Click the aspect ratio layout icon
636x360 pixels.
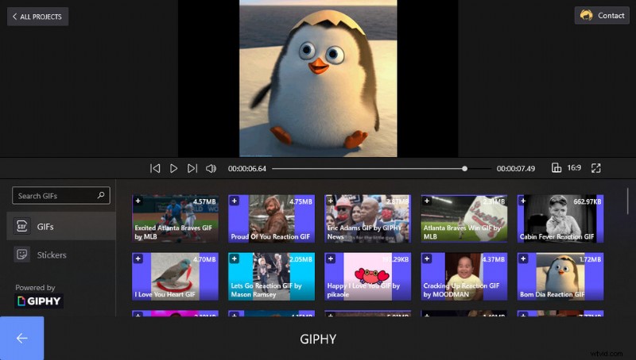tap(556, 168)
